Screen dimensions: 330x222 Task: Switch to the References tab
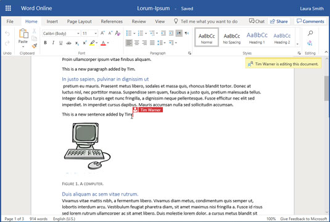point(112,22)
